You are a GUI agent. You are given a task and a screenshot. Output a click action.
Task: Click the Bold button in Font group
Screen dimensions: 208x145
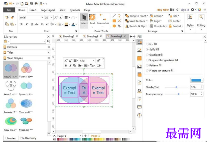coord(21,24)
